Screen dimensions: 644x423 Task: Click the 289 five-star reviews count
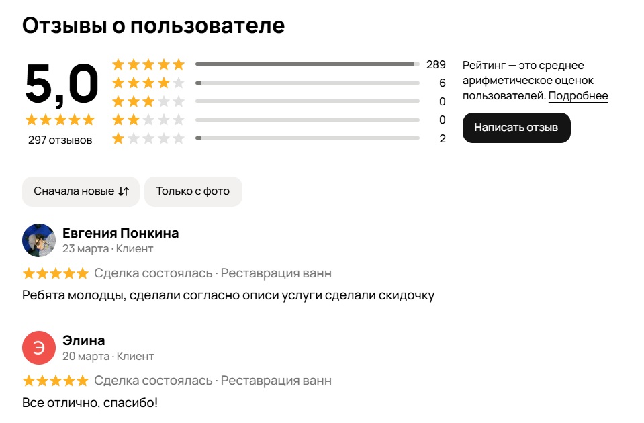tap(436, 65)
